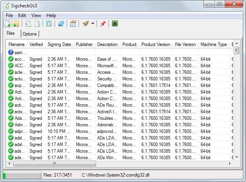Image resolution: width=246 pixels, height=182 pixels.
Task: Click the SigcheckGUI title bar icon
Action: (7, 6)
